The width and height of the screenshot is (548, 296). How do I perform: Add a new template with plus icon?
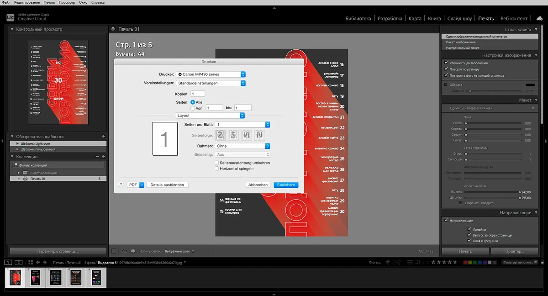104,137
